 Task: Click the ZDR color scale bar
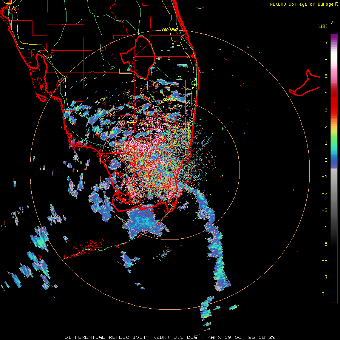pos(334,168)
